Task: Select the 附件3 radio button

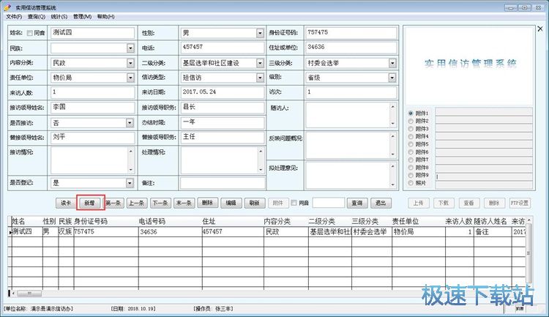Action: pos(411,129)
